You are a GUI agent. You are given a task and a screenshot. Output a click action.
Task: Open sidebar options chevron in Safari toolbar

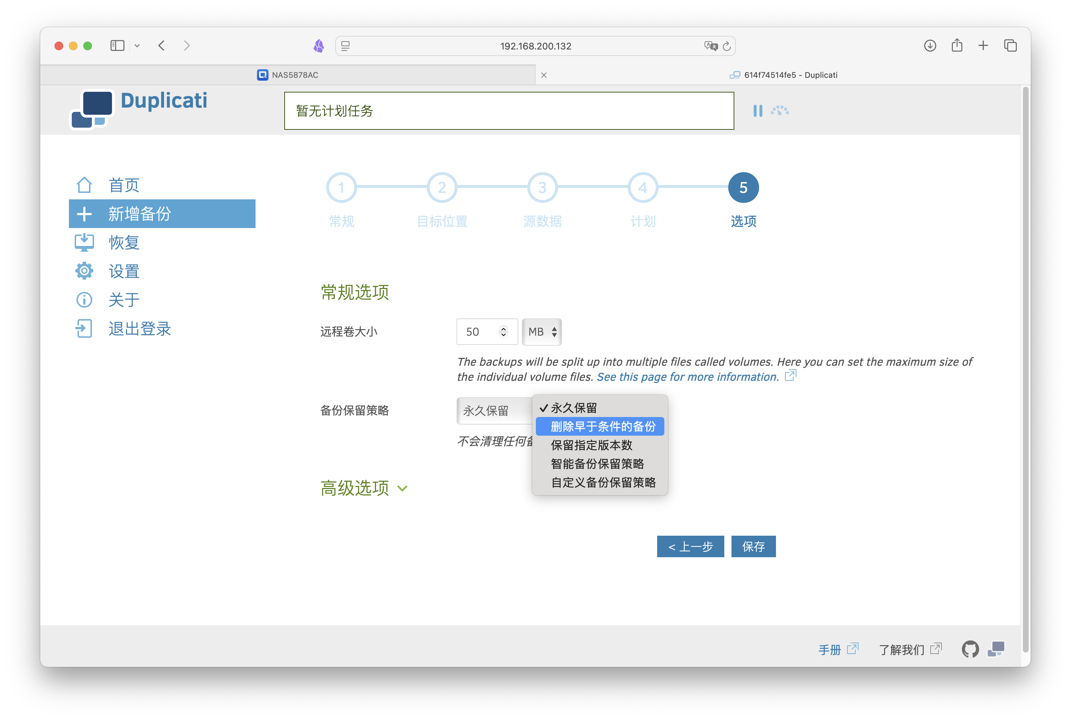137,46
